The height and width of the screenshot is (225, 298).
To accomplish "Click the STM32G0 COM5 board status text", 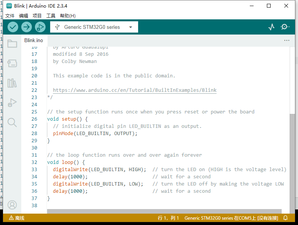I will pyautogui.click(x=231, y=218).
